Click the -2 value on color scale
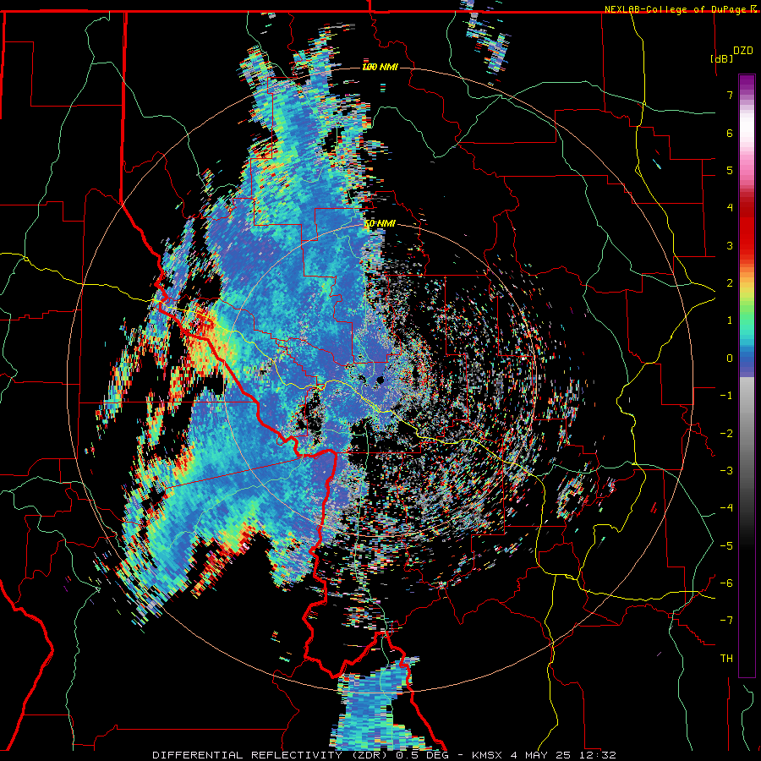Viewport: 761px width, 761px height. [x=726, y=433]
